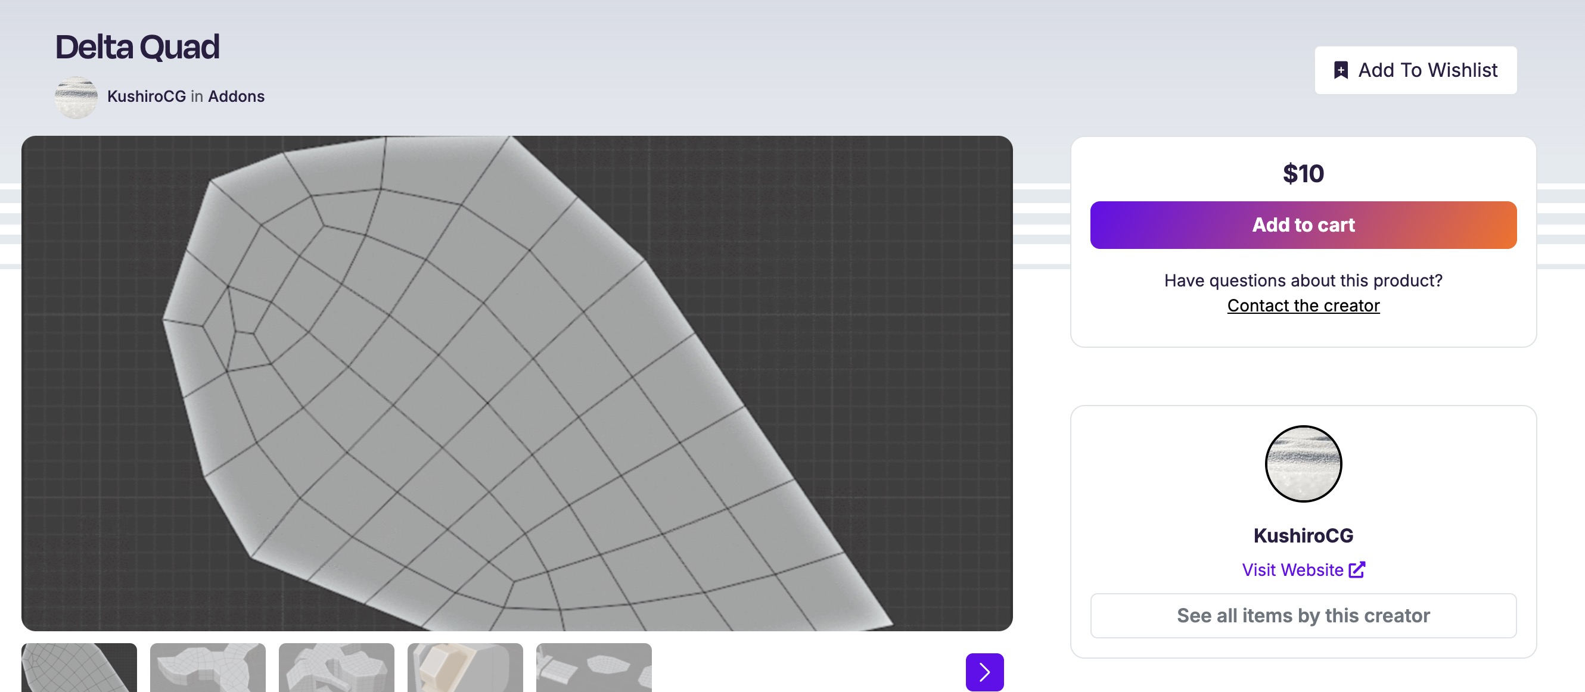The width and height of the screenshot is (1585, 692).
Task: Click the Delta Quad title heading
Action: point(137,48)
